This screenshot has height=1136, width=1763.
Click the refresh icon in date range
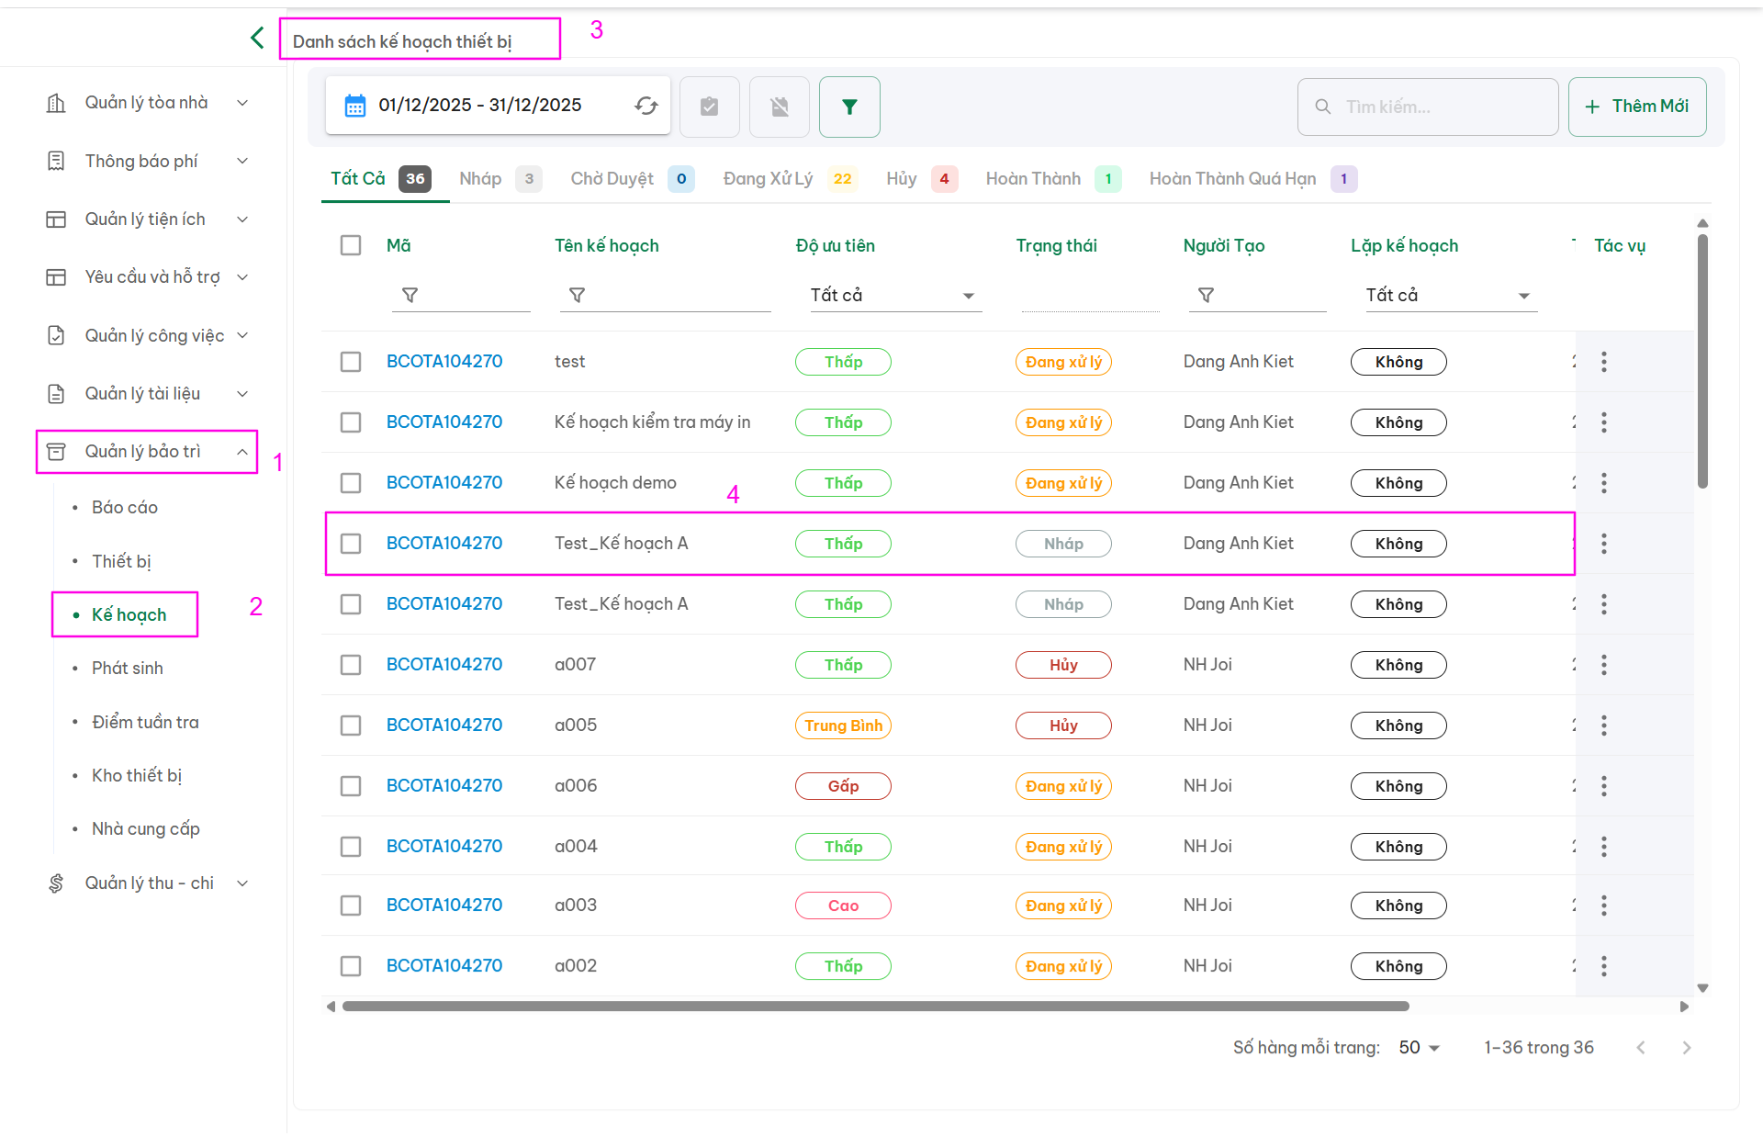coord(646,106)
